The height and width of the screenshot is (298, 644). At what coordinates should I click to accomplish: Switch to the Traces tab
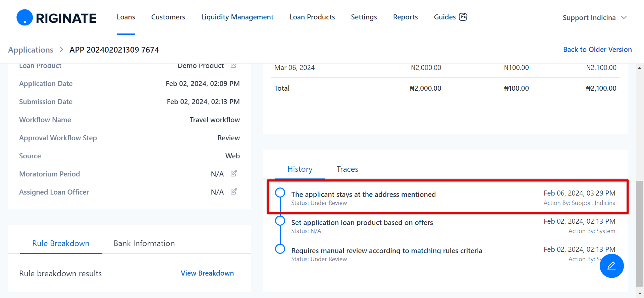click(347, 169)
